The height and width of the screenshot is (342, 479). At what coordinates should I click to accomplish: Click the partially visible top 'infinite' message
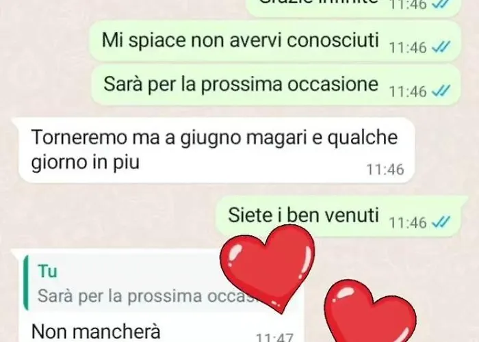point(353,7)
